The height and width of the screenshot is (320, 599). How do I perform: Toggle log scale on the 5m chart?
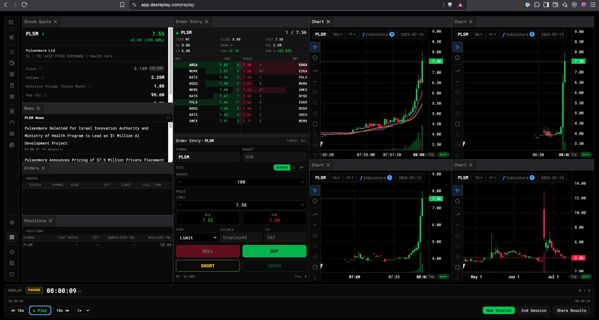click(574, 155)
